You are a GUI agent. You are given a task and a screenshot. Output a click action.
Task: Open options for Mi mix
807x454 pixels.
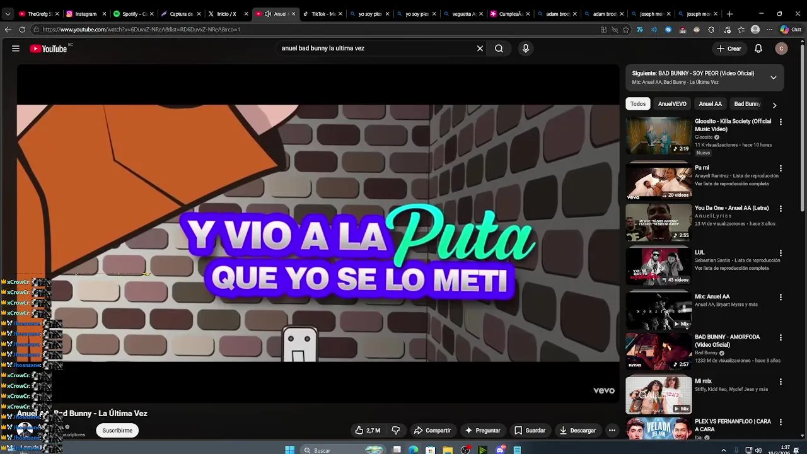point(781,381)
